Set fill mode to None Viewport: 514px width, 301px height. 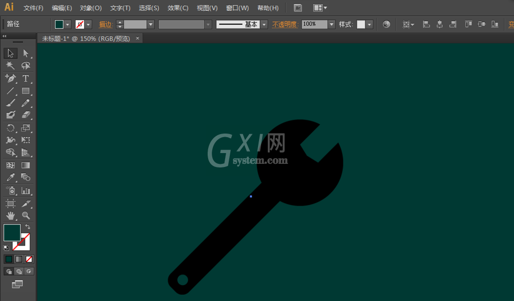[x=29, y=259]
